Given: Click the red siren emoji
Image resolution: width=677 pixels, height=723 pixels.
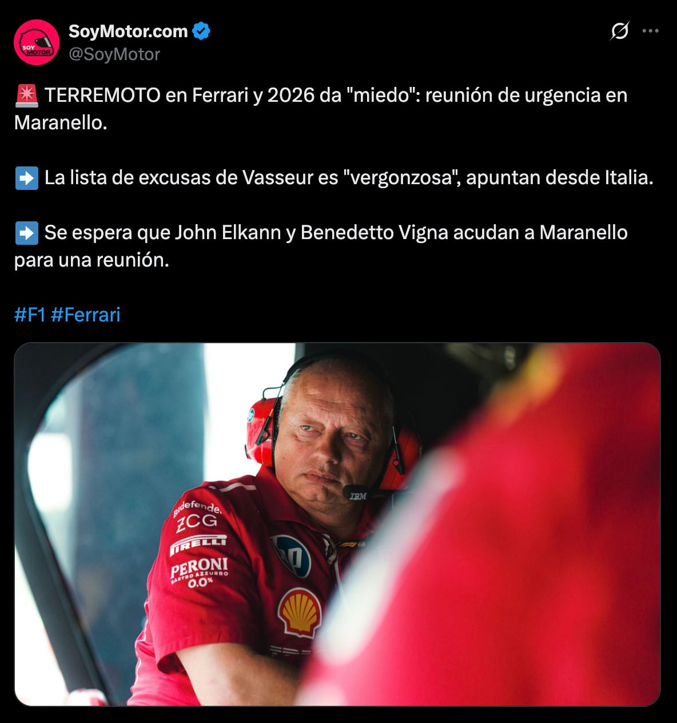Looking at the screenshot, I should (x=26, y=95).
